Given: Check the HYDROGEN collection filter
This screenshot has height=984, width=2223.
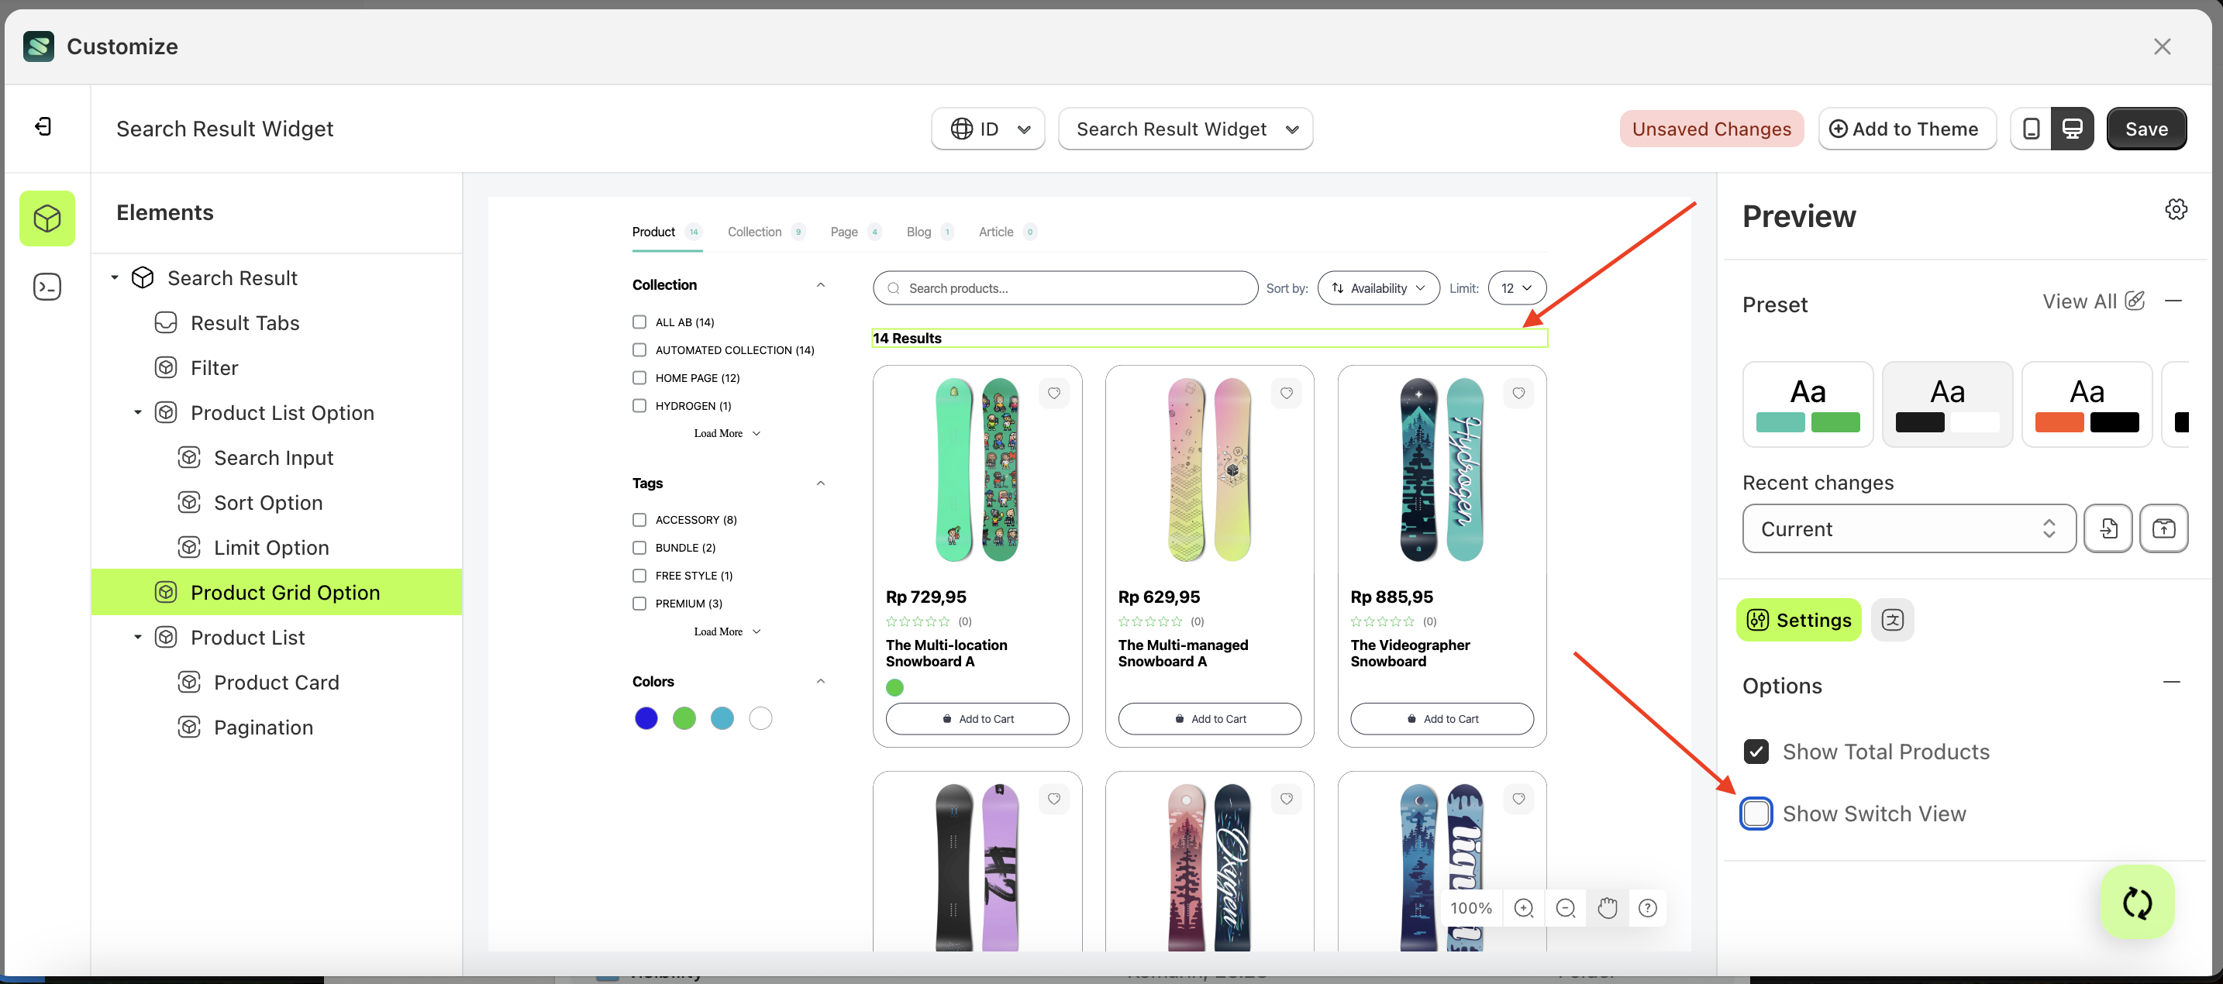Looking at the screenshot, I should point(639,405).
